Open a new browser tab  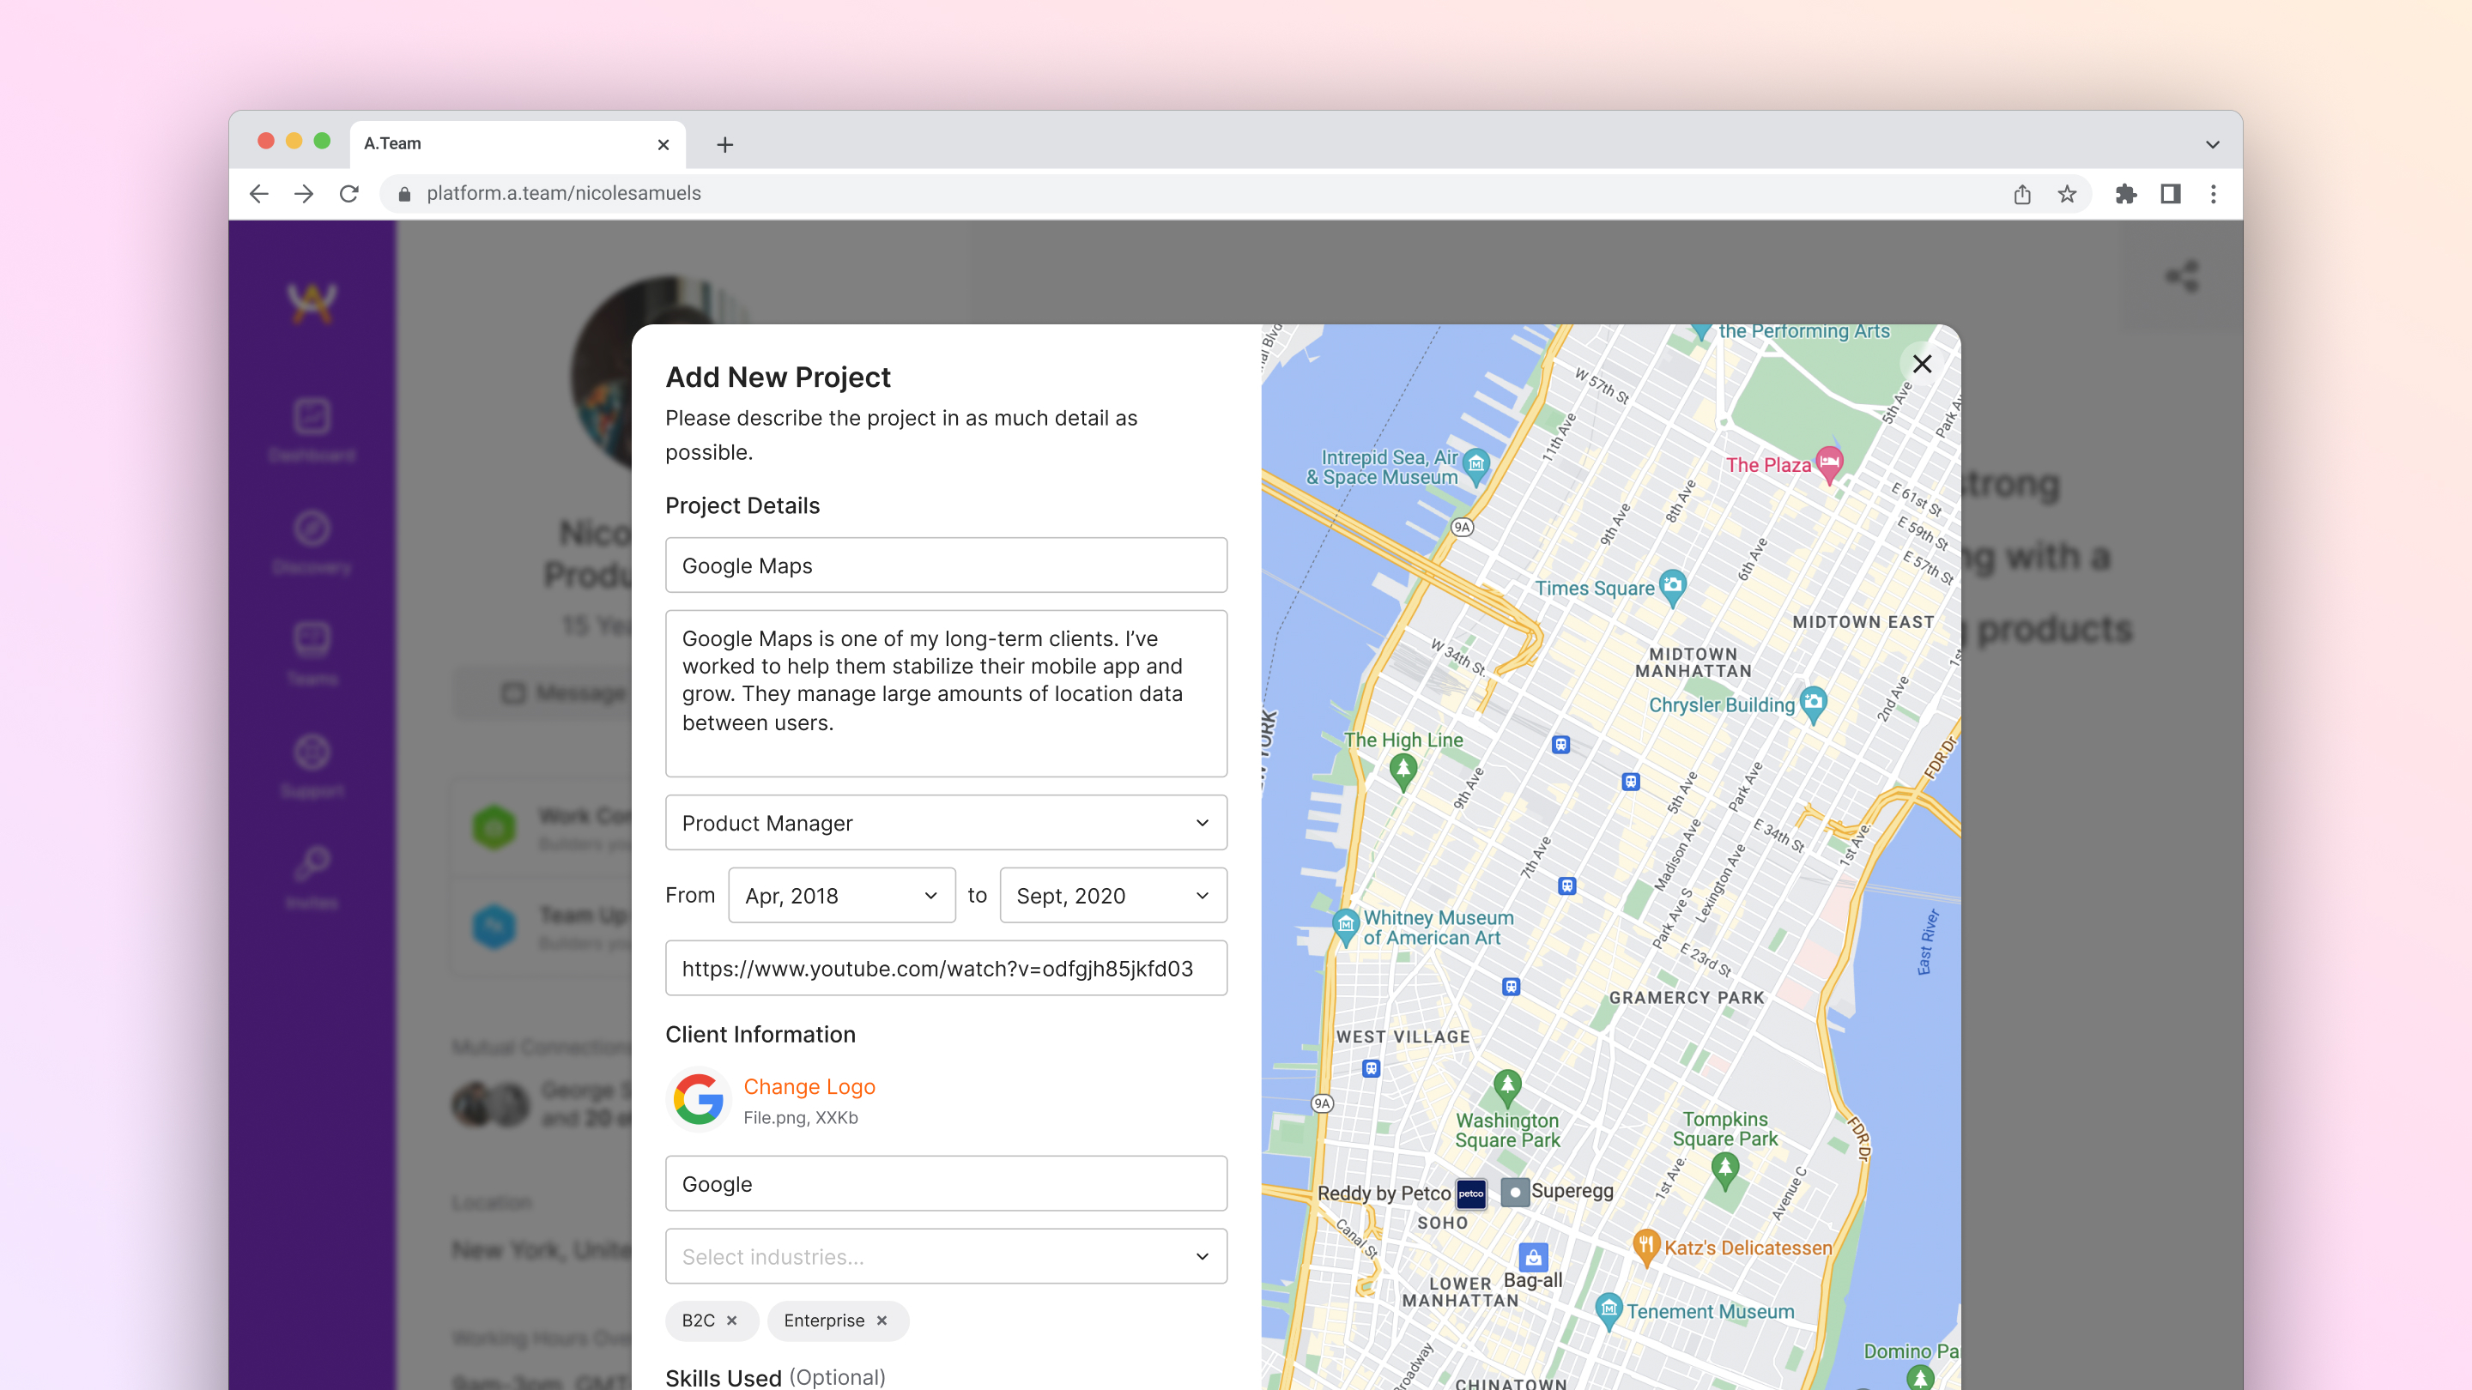[725, 145]
